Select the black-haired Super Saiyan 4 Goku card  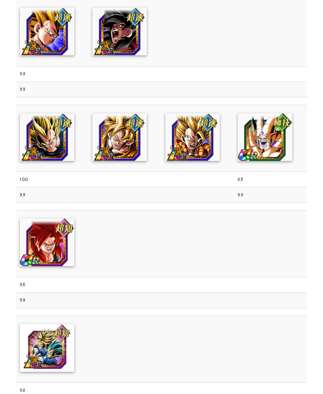(x=120, y=31)
